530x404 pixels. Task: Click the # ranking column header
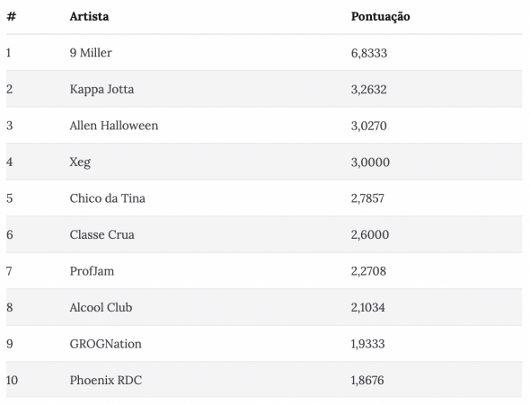pyautogui.click(x=11, y=16)
